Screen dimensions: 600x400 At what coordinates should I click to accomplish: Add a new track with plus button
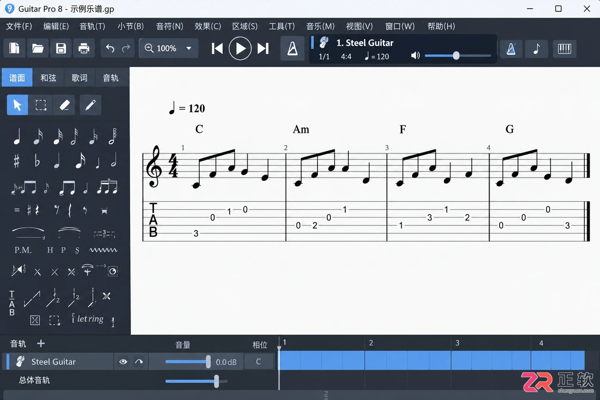tap(41, 343)
